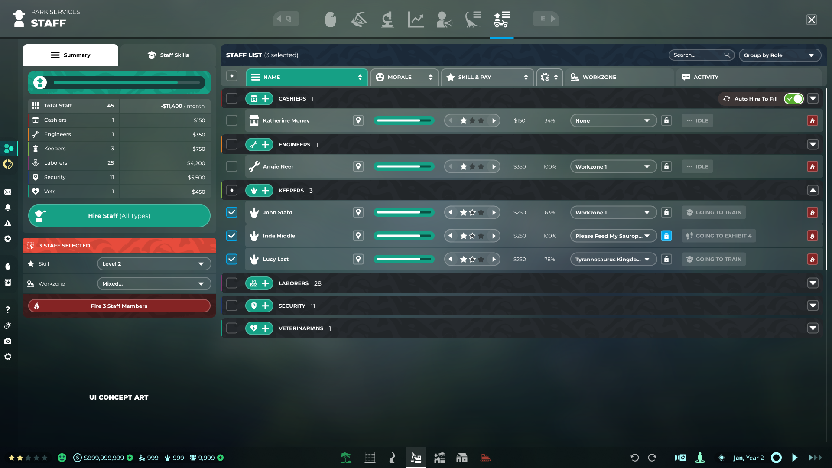
Task: Open the genetics egg icon in the top toolbar
Action: [330, 19]
